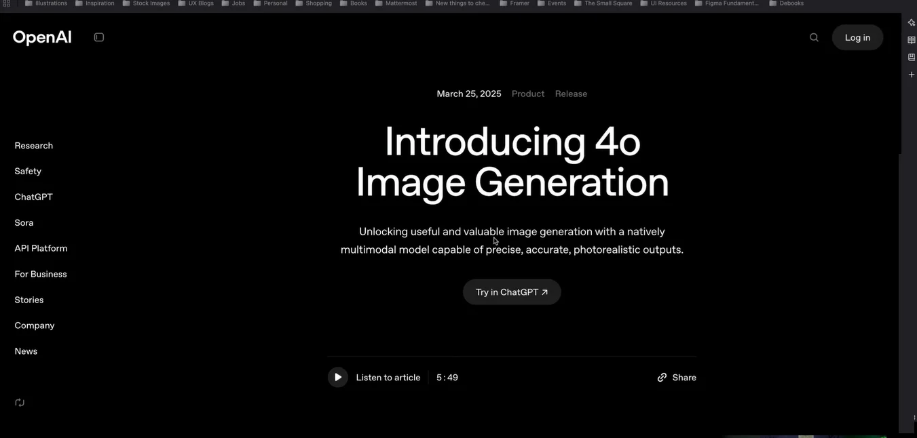Click the March 25, 2025 date text

469,94
